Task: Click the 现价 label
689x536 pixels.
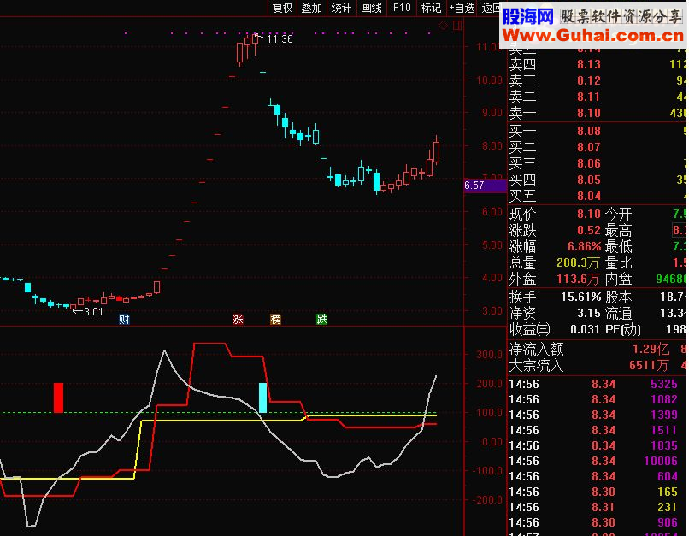Action: pyautogui.click(x=522, y=215)
